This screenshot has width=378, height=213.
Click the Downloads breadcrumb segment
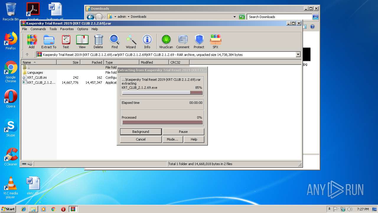pyautogui.click(x=139, y=17)
